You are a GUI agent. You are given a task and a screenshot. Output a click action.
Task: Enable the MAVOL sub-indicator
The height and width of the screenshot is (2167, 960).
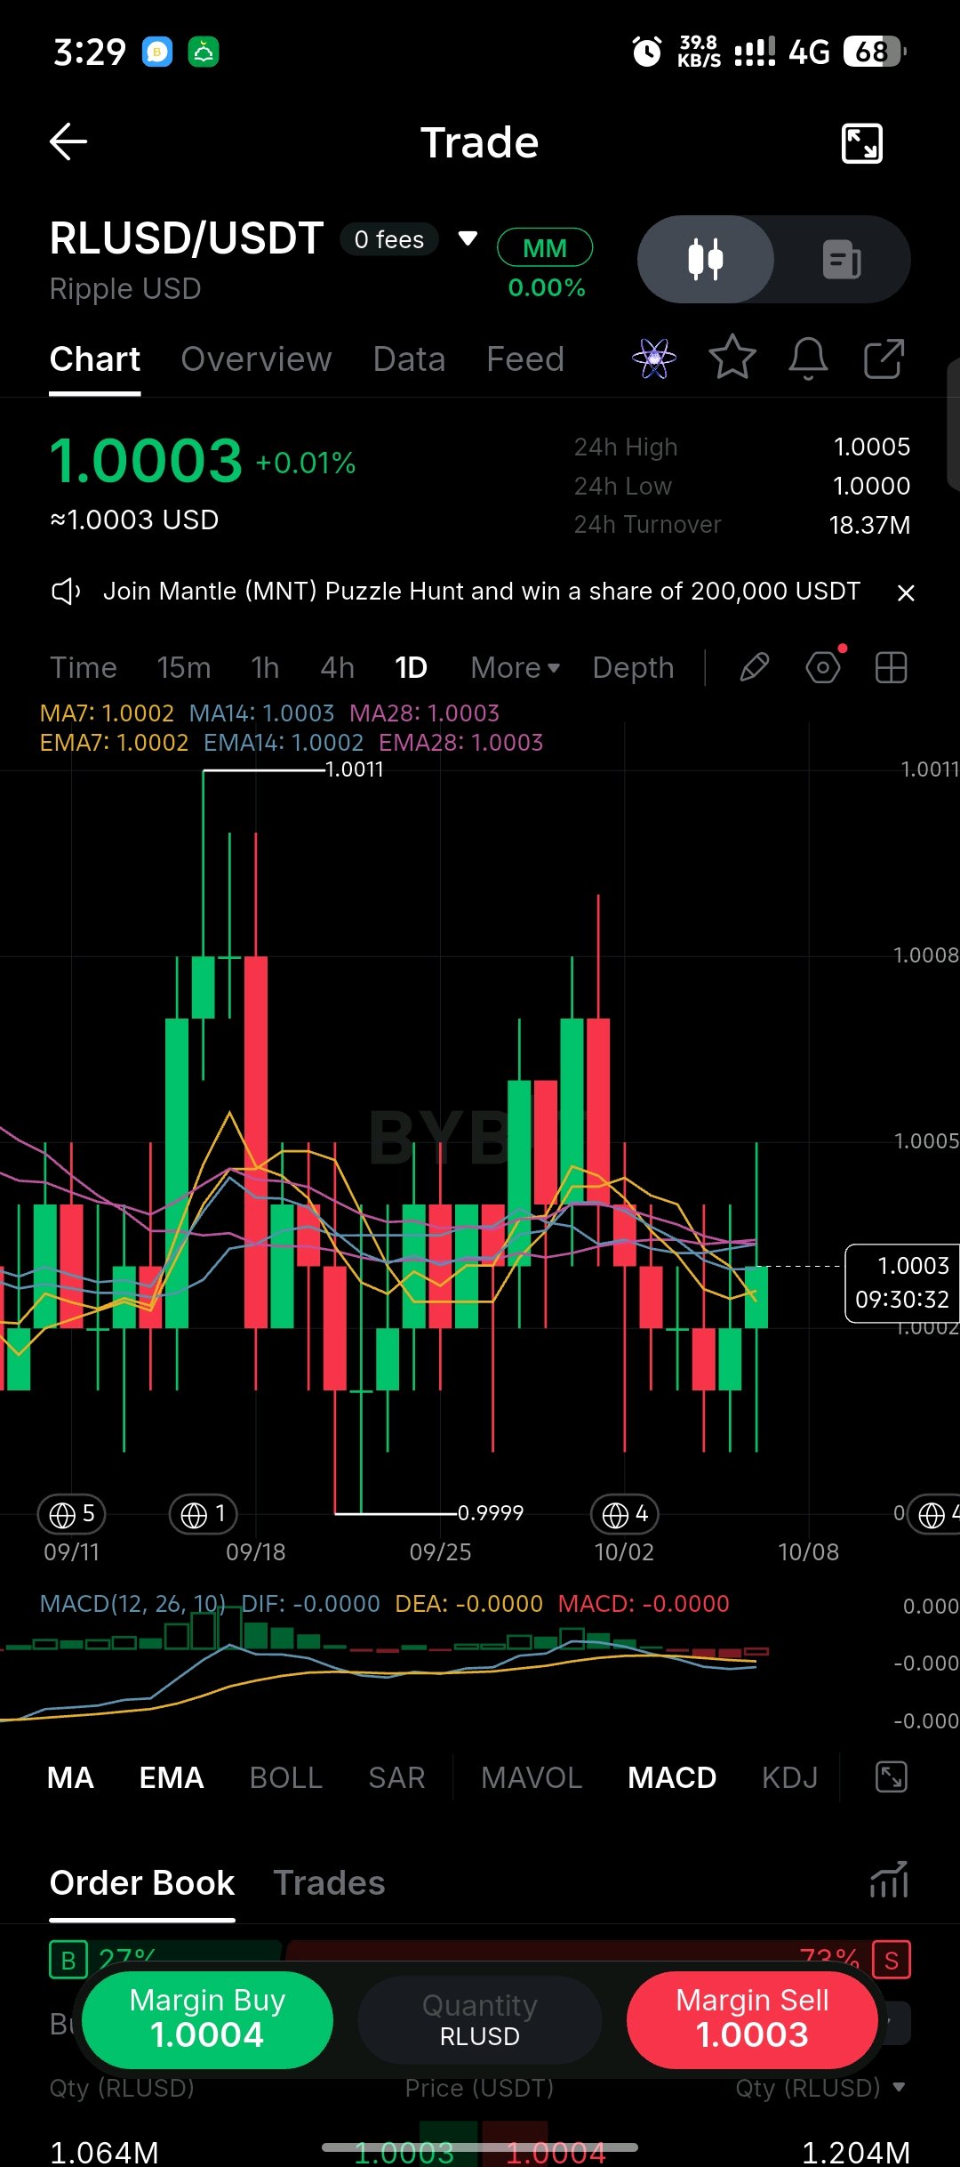532,1777
